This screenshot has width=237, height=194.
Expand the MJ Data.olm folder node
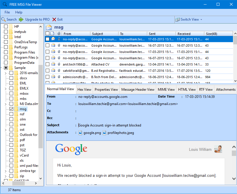click(6, 104)
